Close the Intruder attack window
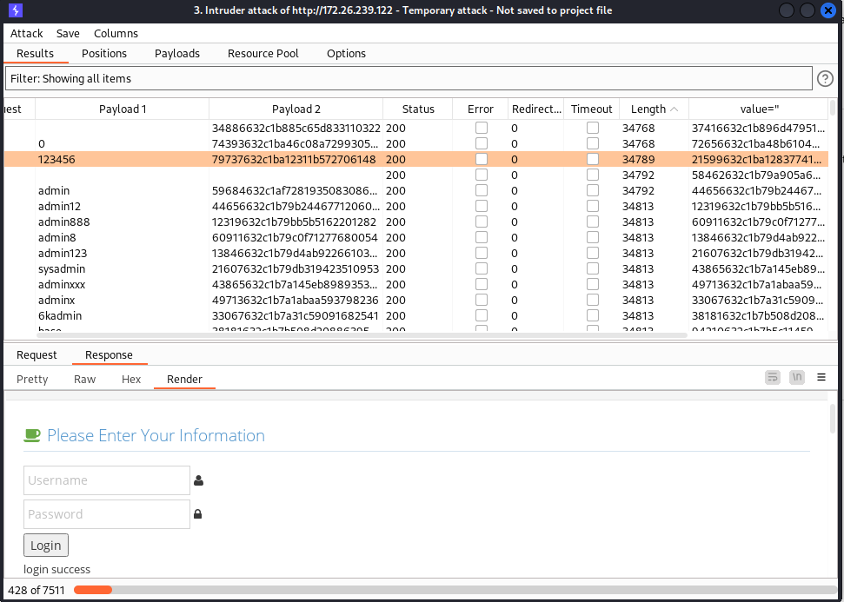 coord(827,10)
